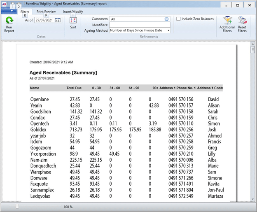Click the Sort A-Z icon
Image resolution: width=257 pixels, height=212 pixels.
click(73, 20)
